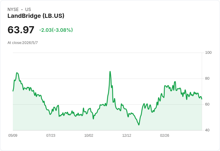The image size is (220, 151).
Task: Click the -2.03(-3.08%) change value
Action: 56,30
